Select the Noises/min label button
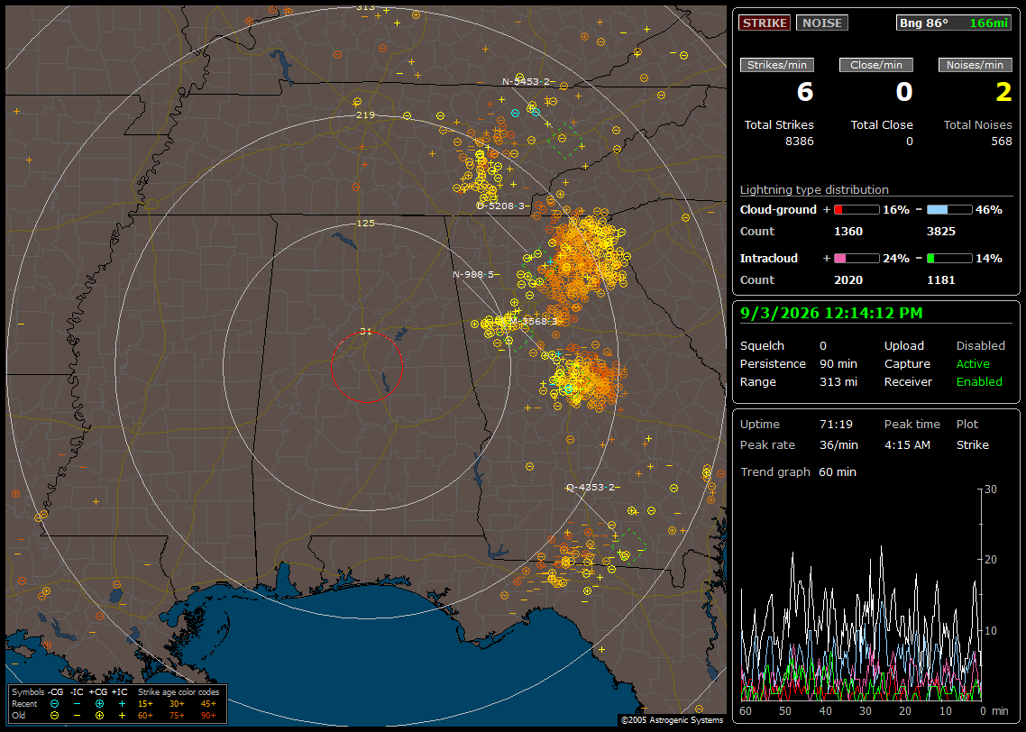Screen dimensions: 1026x732 coord(975,65)
